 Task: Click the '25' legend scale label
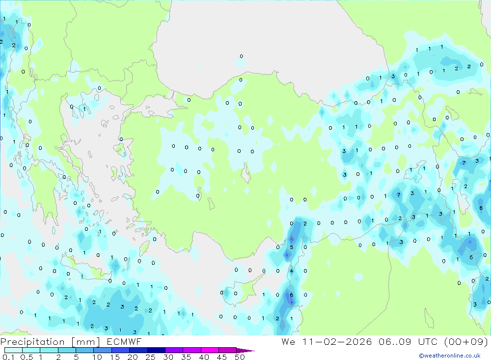151,357
